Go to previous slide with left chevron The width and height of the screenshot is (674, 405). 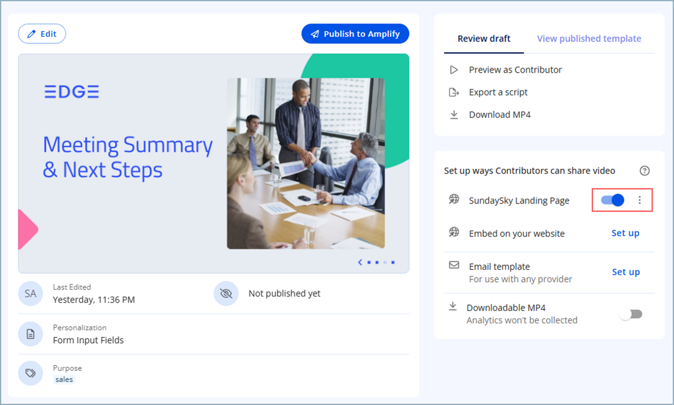click(x=360, y=262)
